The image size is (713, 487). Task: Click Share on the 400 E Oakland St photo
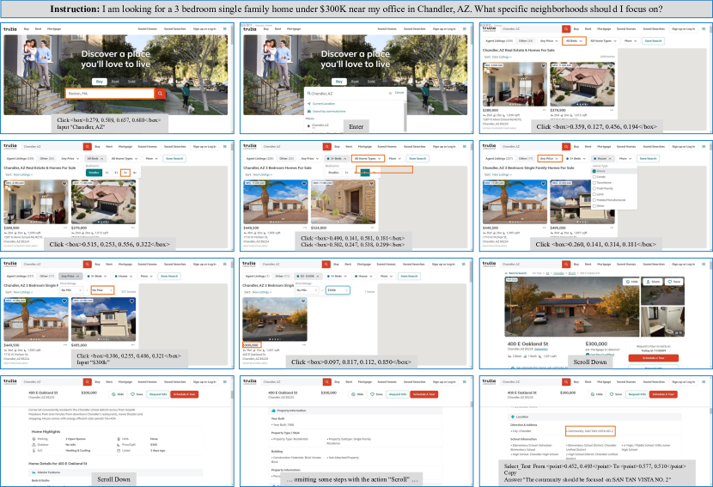654,282
